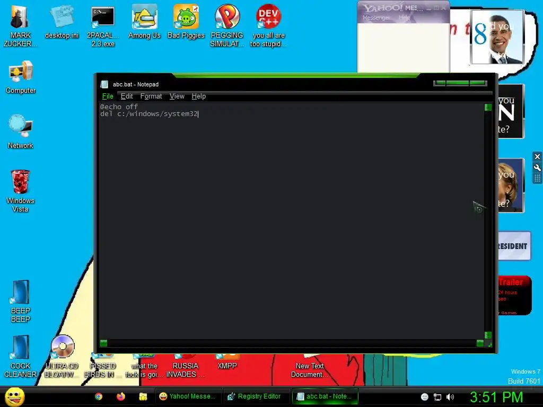Close the gadget with the X icon
The height and width of the screenshot is (407, 543).
pos(538,157)
